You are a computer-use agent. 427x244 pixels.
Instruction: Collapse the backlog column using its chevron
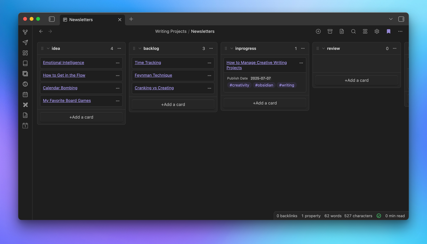coord(140,48)
